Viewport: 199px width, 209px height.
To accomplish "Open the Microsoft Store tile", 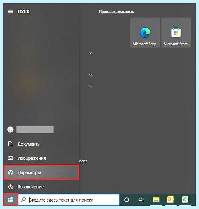I will pyautogui.click(x=176, y=32).
